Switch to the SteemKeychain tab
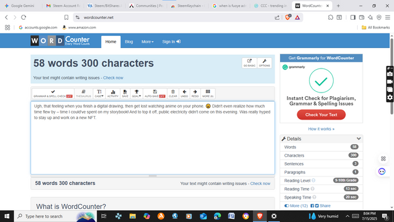 point(187,6)
